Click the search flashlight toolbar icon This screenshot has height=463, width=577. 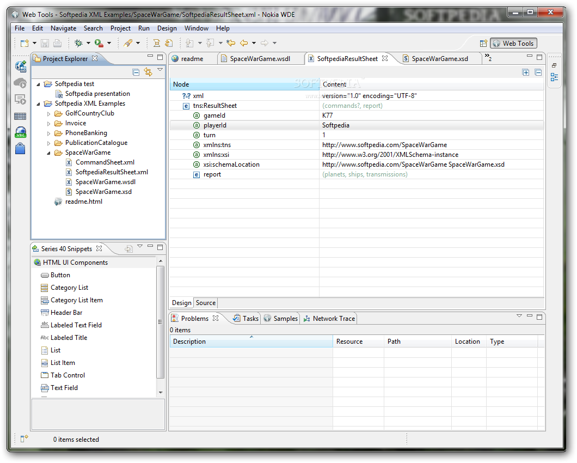pyautogui.click(x=128, y=43)
